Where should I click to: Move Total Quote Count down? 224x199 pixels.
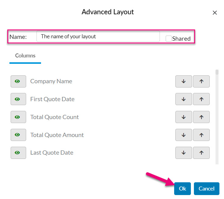click(184, 117)
